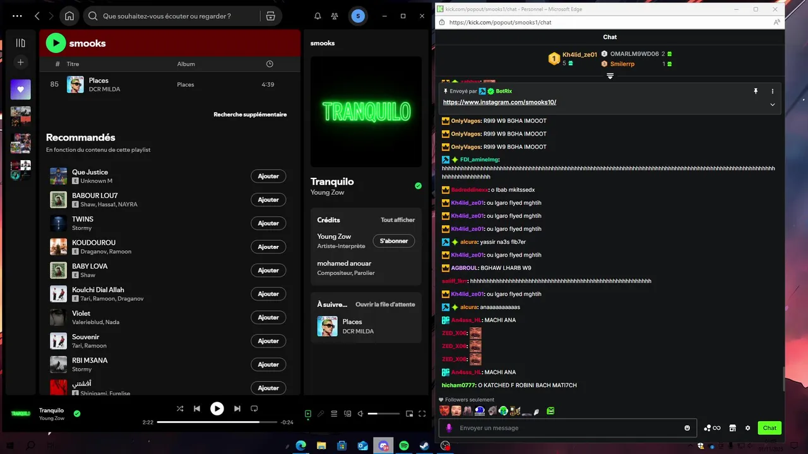This screenshot has width=808, height=454.
Task: Add RBI M3ANA to the playlist
Action: coord(268,364)
